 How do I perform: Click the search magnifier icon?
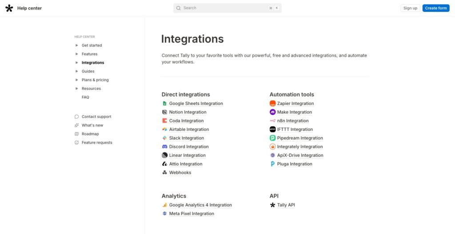[179, 8]
